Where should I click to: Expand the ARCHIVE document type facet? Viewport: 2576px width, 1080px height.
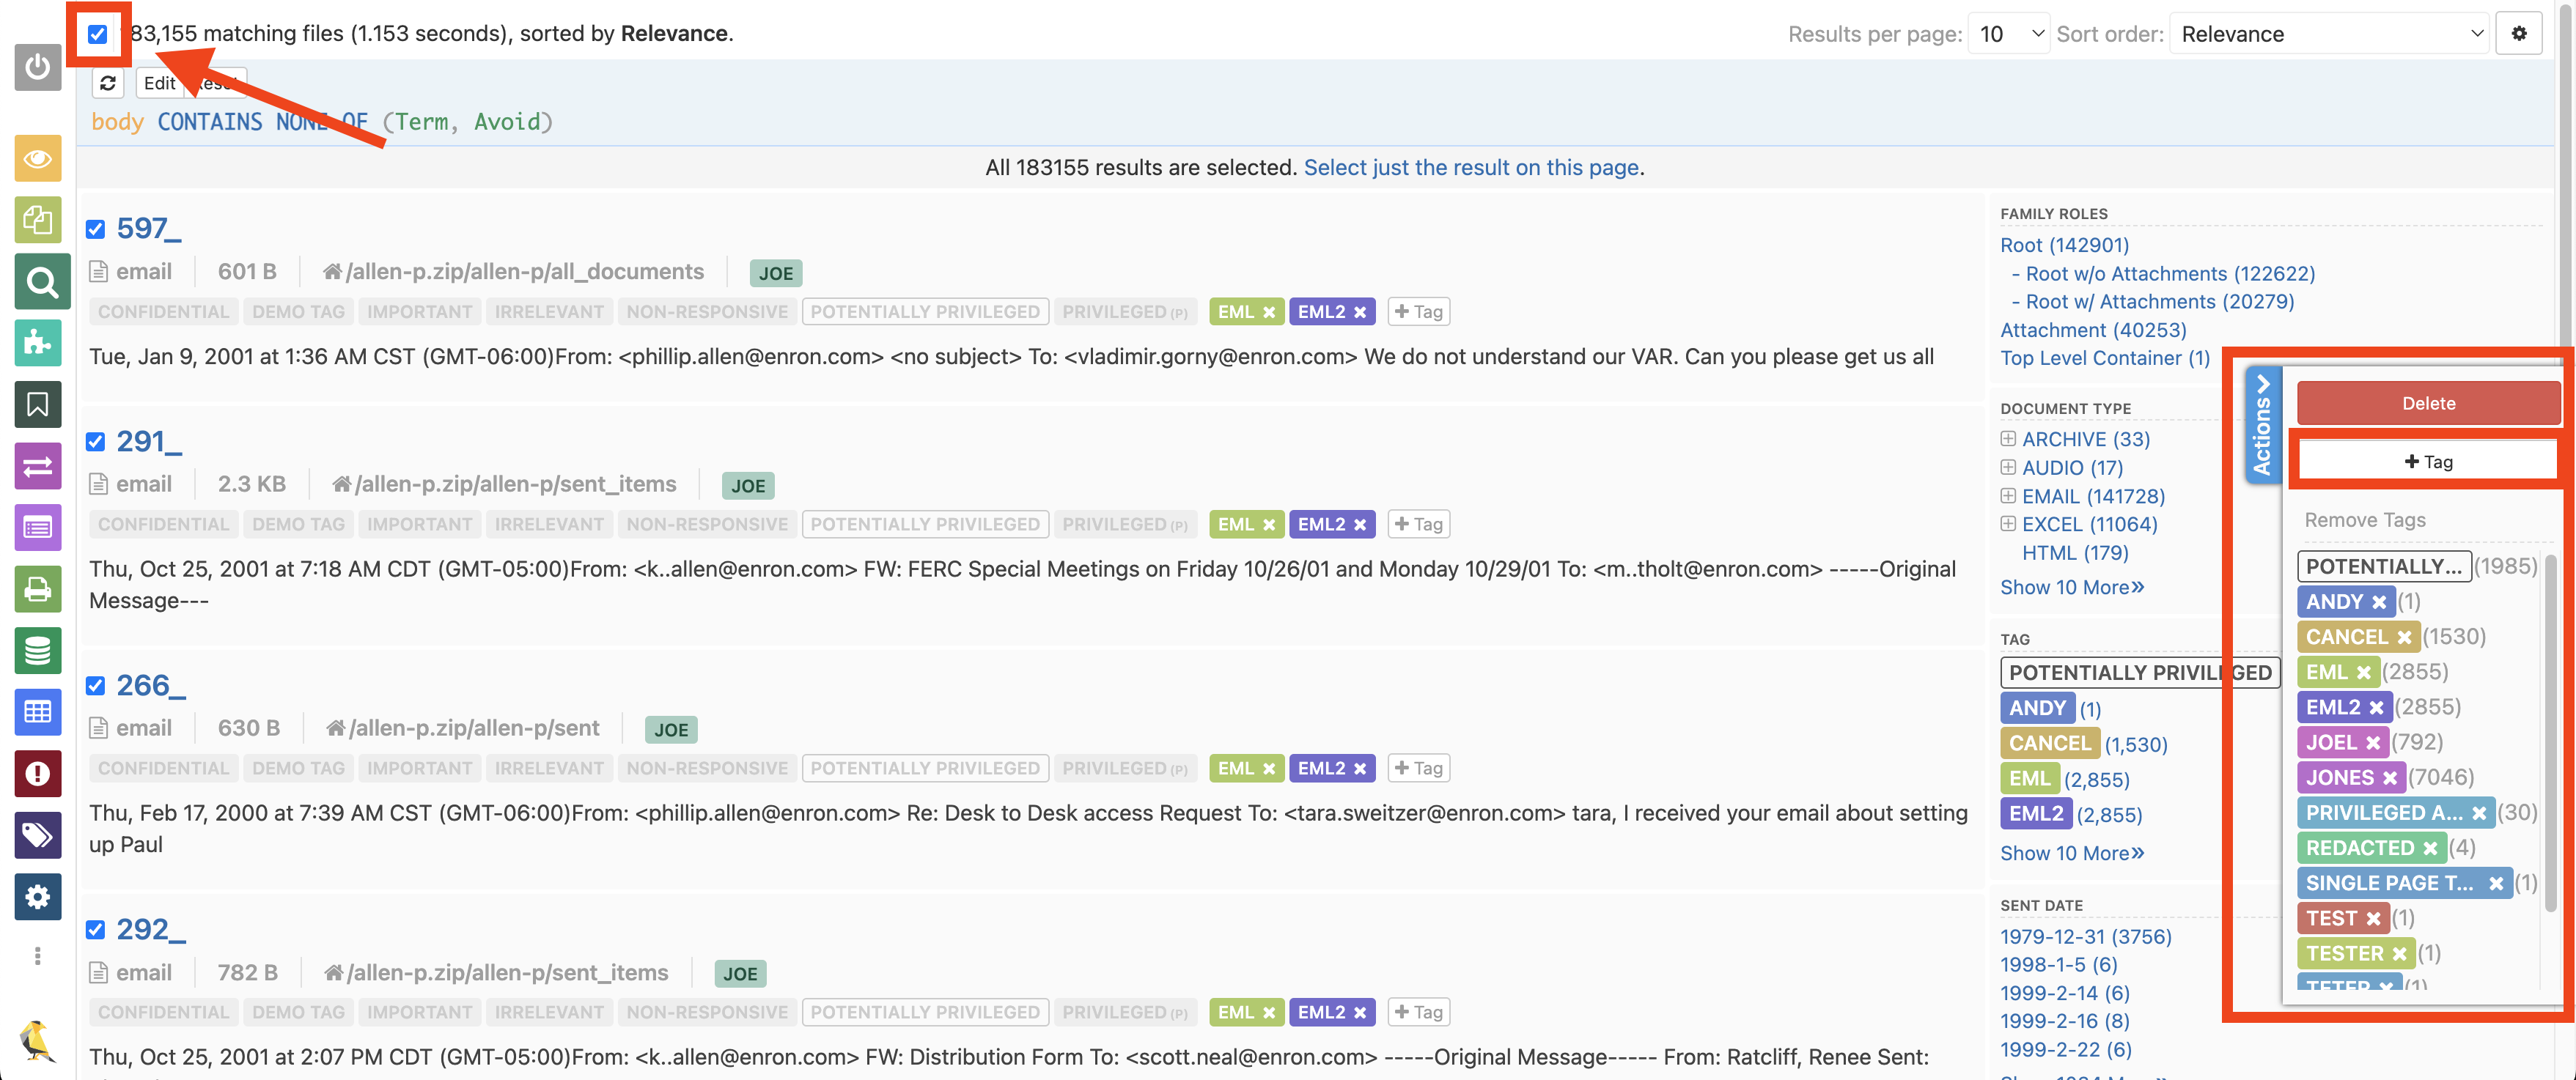click(2008, 439)
